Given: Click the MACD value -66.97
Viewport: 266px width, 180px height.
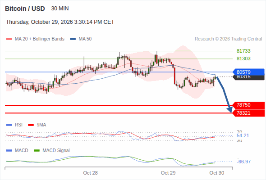Looking at the screenshot, I should click(x=243, y=162).
